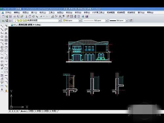Select the Polygon drawing tool
The image size is (164, 123).
tap(2, 37)
